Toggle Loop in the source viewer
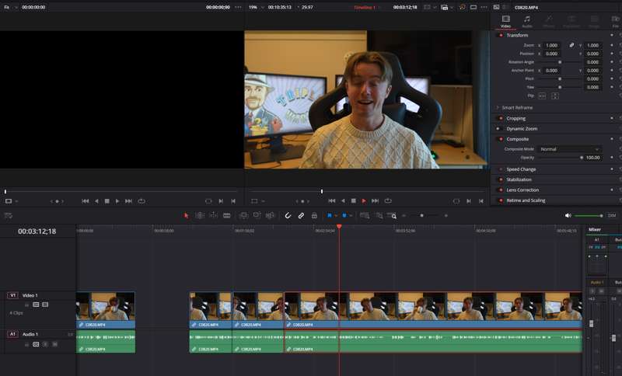This screenshot has height=376, width=622. pos(142,201)
